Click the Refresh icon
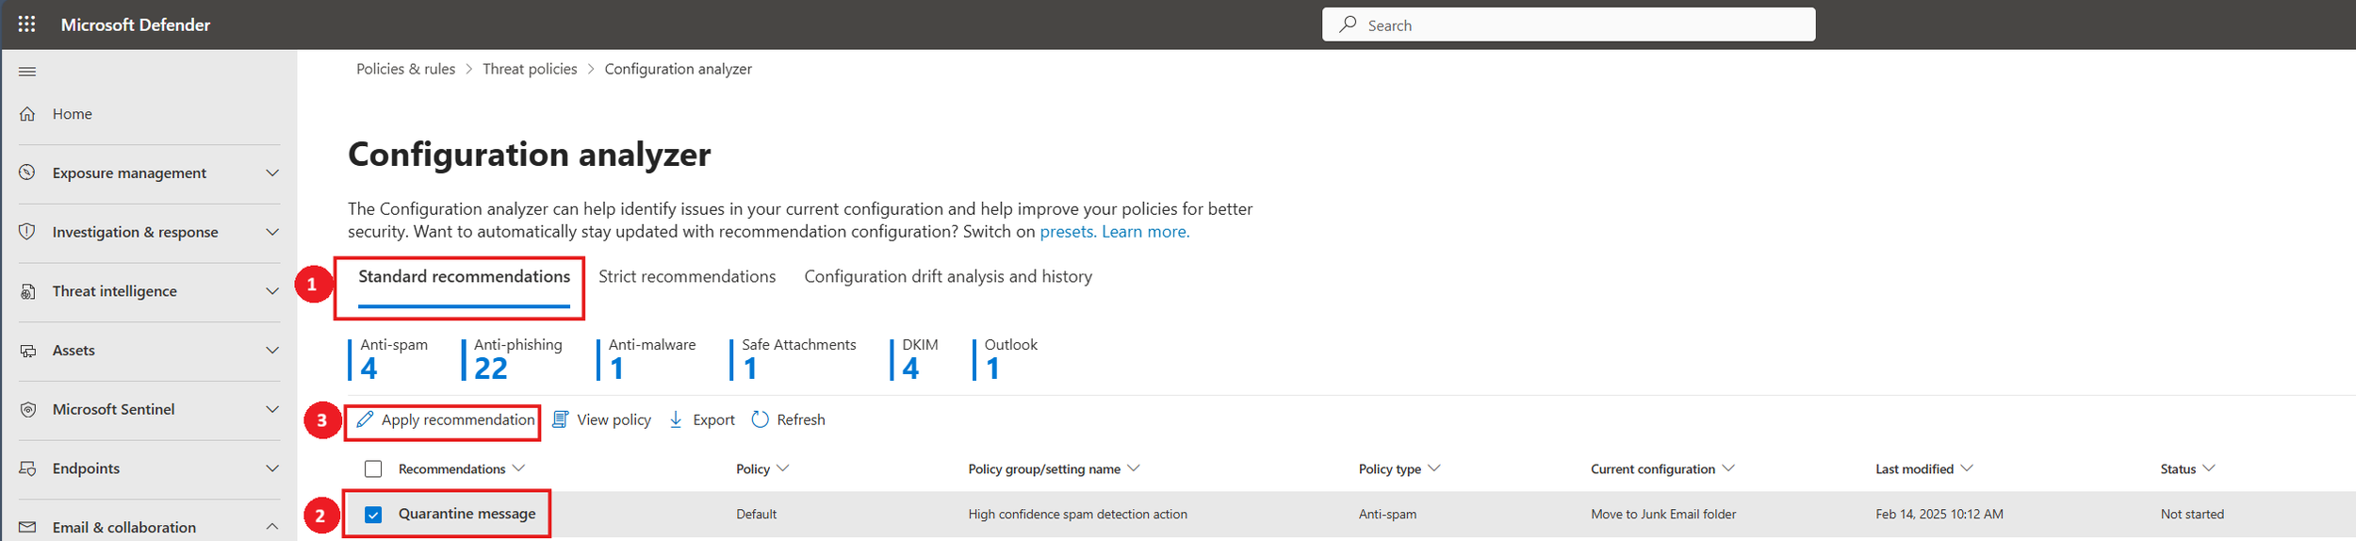2356x541 pixels. click(761, 419)
